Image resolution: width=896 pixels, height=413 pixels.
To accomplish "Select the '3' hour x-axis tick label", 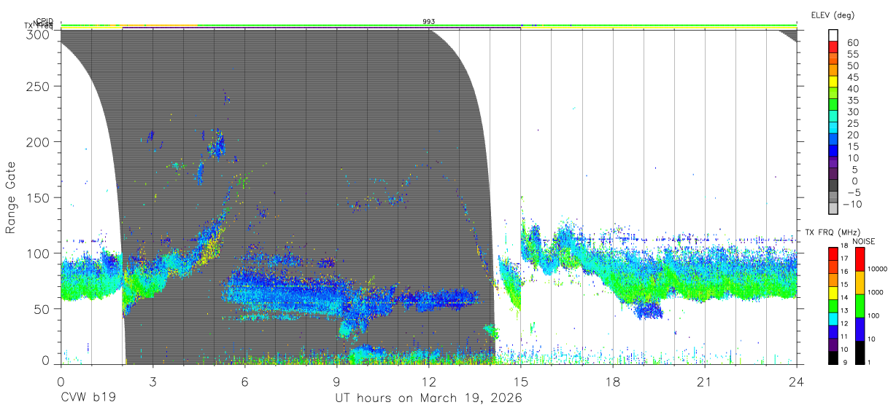I will pyautogui.click(x=152, y=382).
